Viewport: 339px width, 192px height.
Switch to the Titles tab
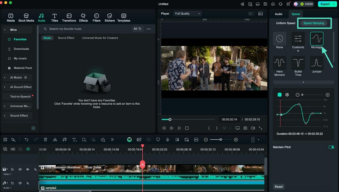point(55,17)
